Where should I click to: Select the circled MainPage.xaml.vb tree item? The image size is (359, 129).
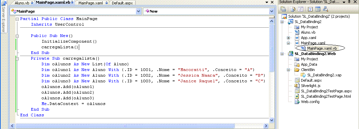tap(322, 48)
